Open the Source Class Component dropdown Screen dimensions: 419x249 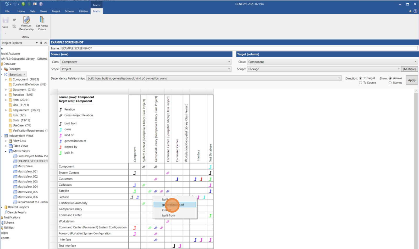coord(146,62)
